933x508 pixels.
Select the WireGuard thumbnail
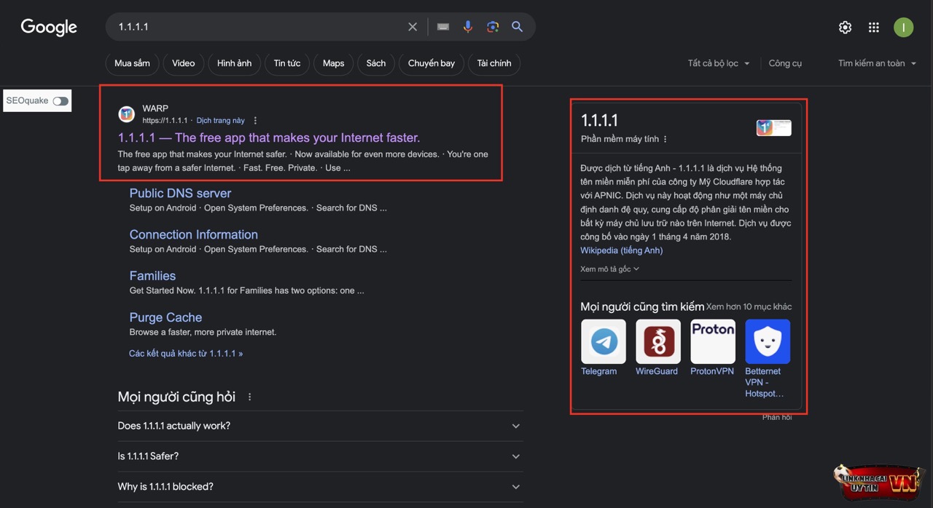point(657,342)
